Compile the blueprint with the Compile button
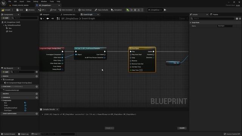Image resolution: width=242 pixels, height=136 pixels. [x=6, y=10]
